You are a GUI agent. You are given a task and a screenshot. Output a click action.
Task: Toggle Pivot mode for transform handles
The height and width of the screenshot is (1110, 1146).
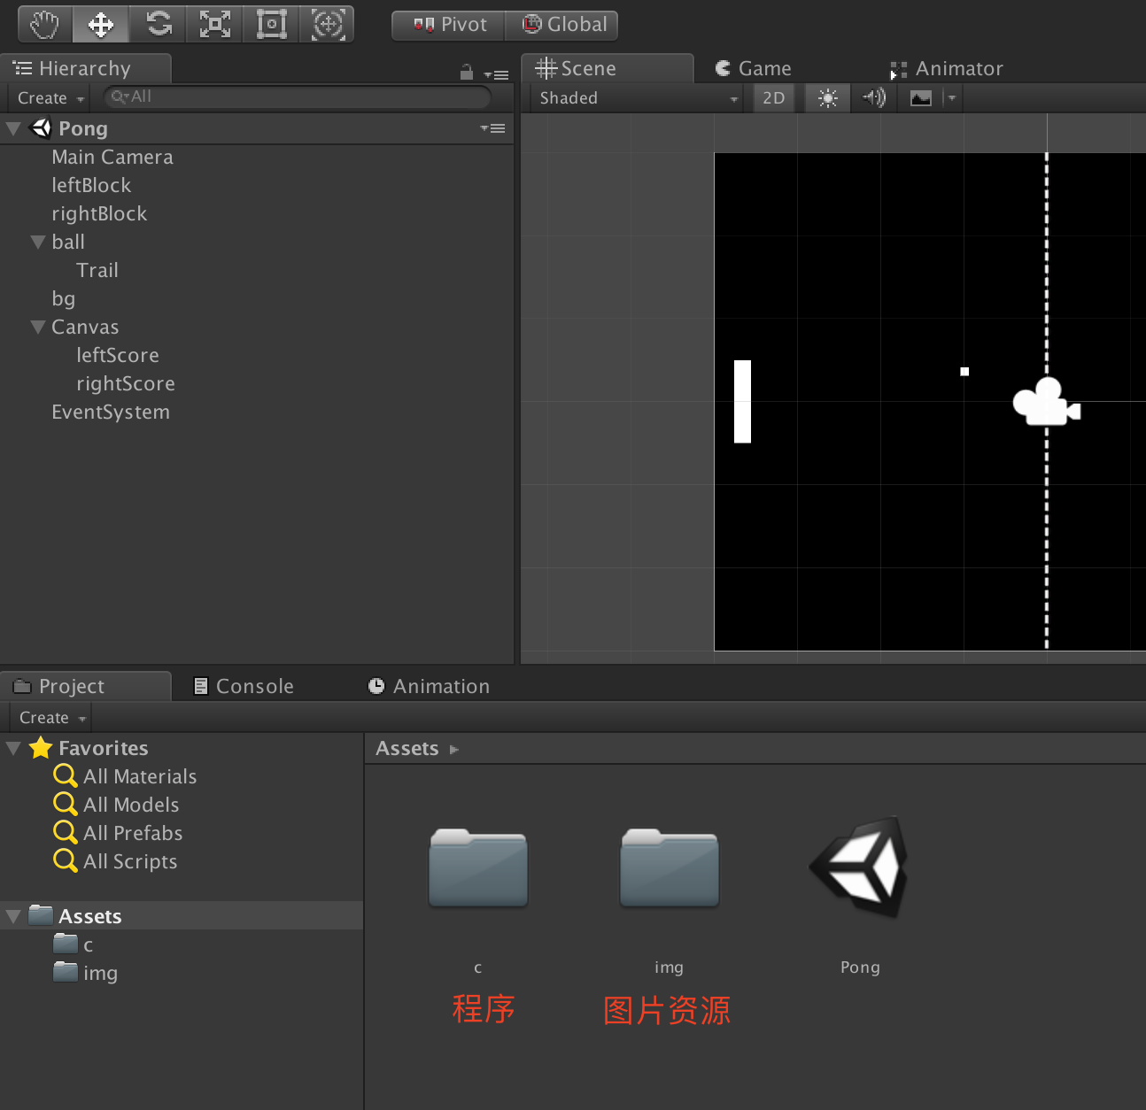coord(447,25)
